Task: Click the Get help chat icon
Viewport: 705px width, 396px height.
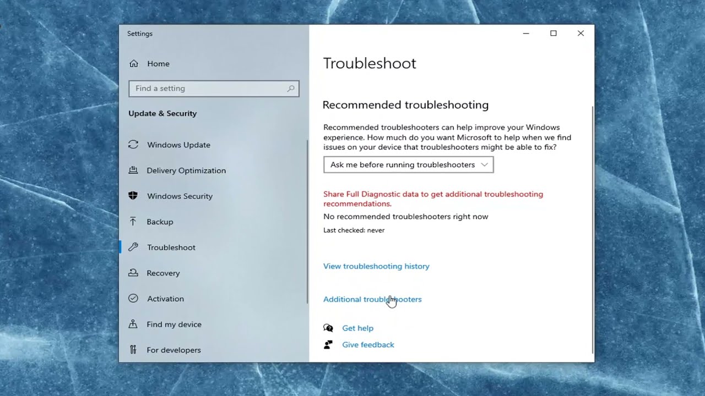Action: coord(328,328)
